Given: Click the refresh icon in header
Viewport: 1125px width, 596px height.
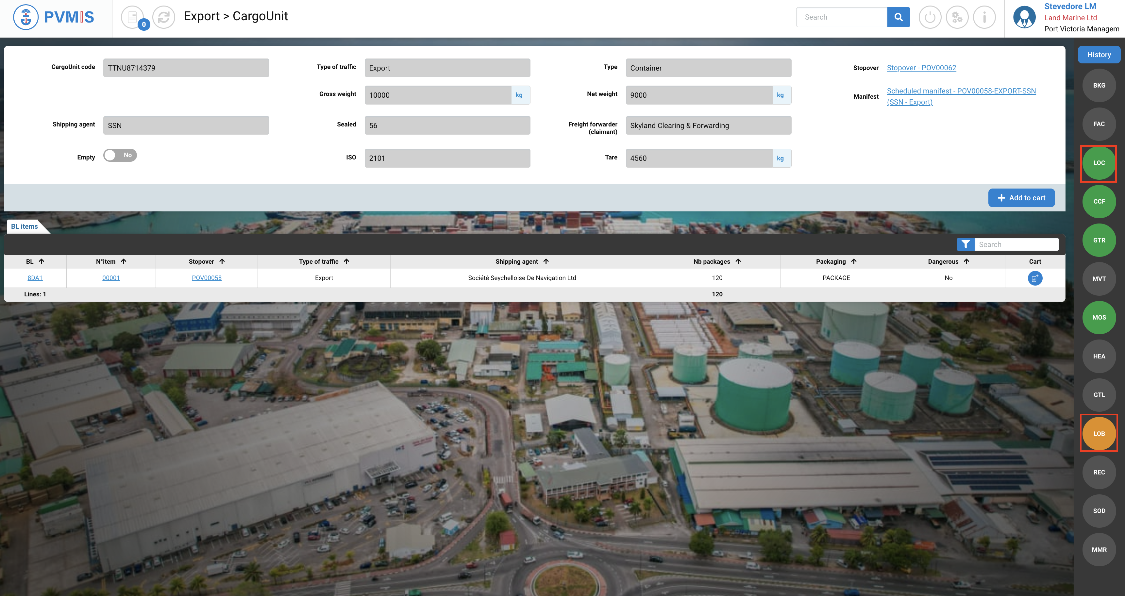Looking at the screenshot, I should (x=163, y=17).
